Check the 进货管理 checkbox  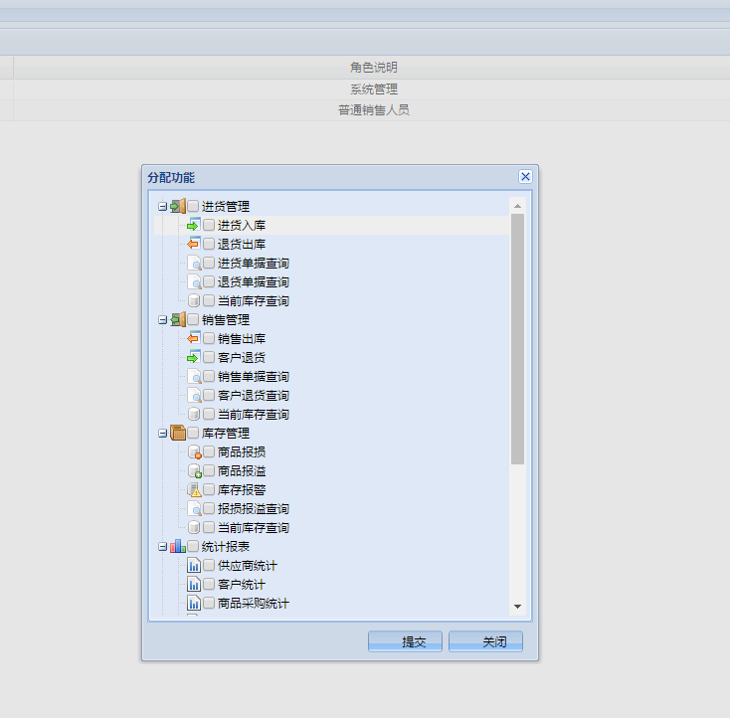pyautogui.click(x=193, y=206)
